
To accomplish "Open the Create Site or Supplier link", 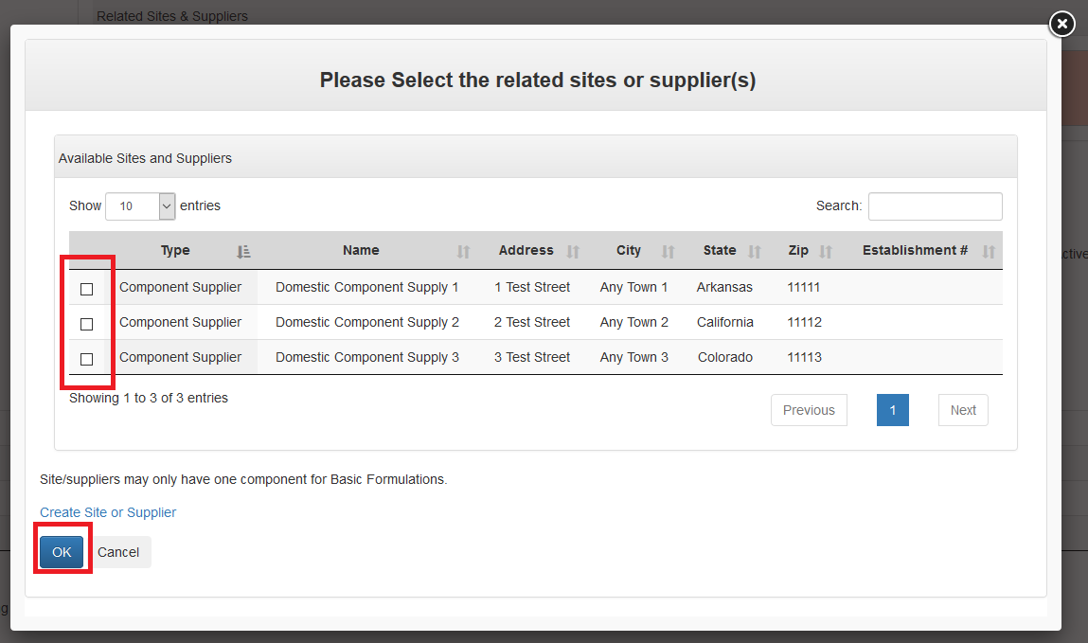I will tap(108, 512).
